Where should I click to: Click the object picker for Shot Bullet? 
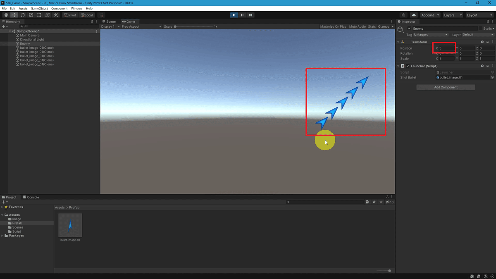click(492, 77)
